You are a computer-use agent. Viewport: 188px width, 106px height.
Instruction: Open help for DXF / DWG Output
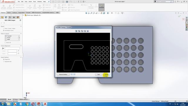20,20
